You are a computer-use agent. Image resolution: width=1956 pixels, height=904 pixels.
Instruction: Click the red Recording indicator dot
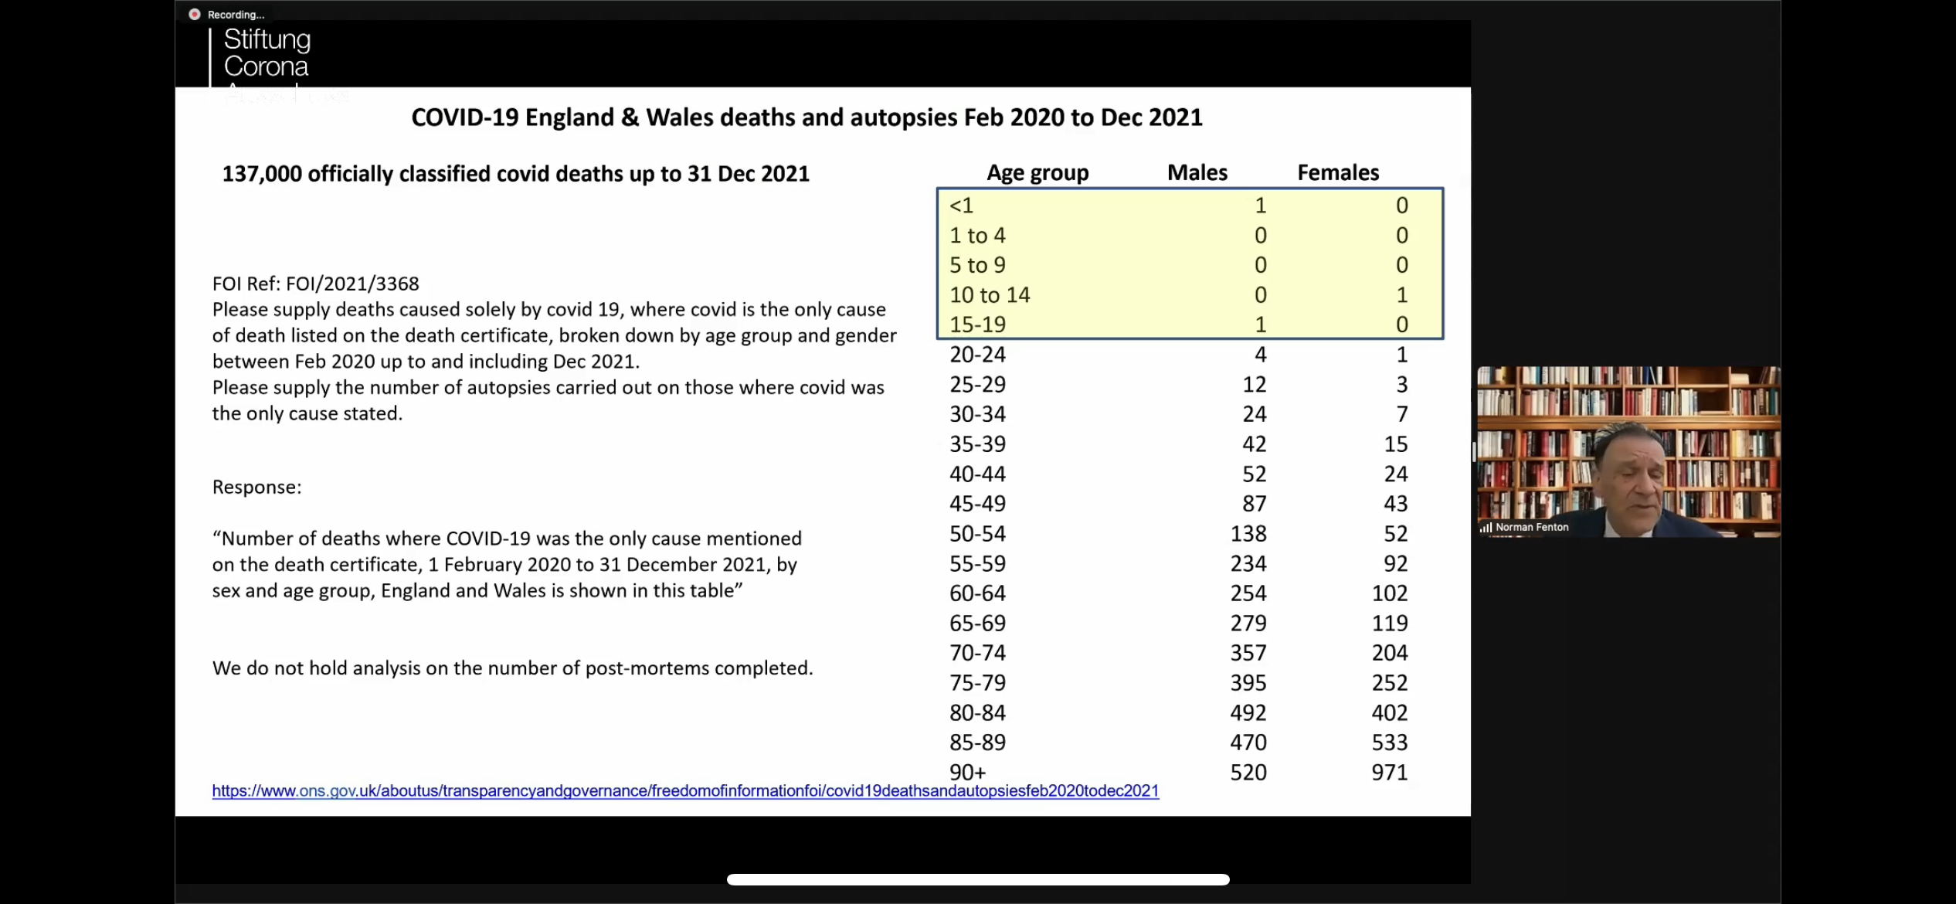tap(195, 14)
